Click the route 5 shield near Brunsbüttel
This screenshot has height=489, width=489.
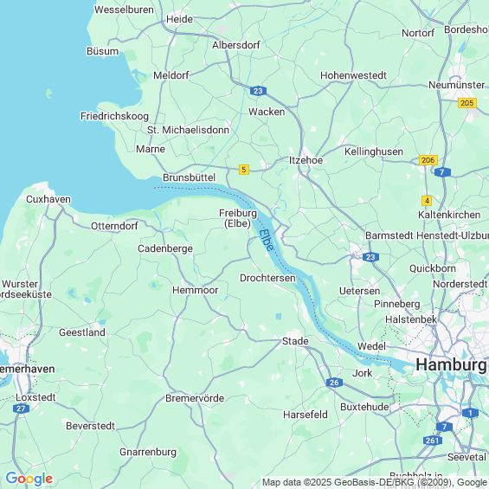click(x=244, y=170)
